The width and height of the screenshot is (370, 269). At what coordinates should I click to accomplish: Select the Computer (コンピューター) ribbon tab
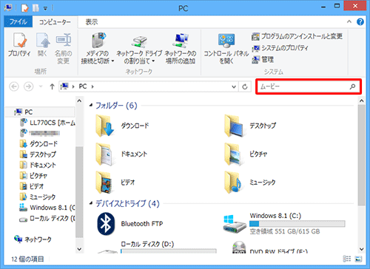coord(55,22)
